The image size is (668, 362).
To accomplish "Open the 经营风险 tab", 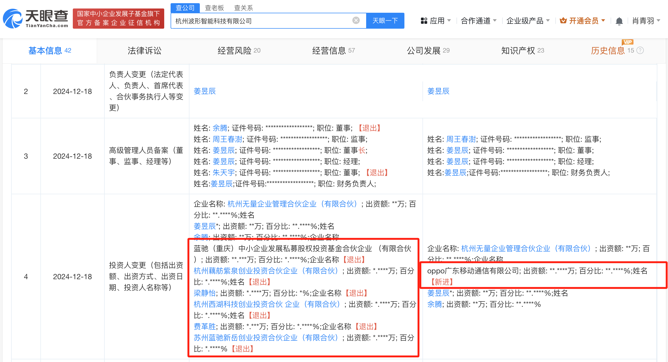I will 239,50.
